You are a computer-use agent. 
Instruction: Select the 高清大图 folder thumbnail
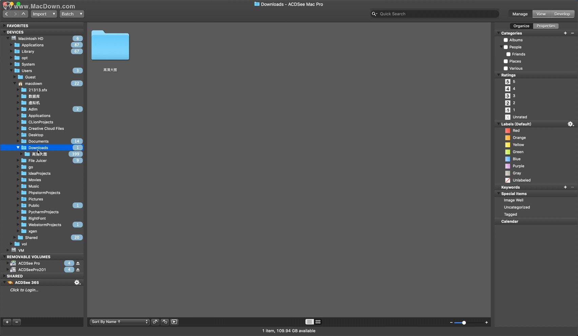(x=110, y=45)
